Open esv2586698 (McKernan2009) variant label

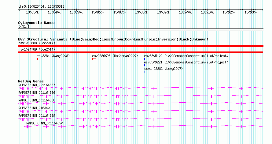click(x=115, y=56)
